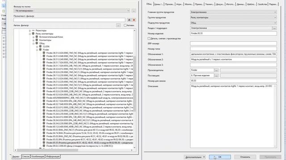Switch to the Свойства tab
Viewport: 286px width, 160px height.
point(262,4)
